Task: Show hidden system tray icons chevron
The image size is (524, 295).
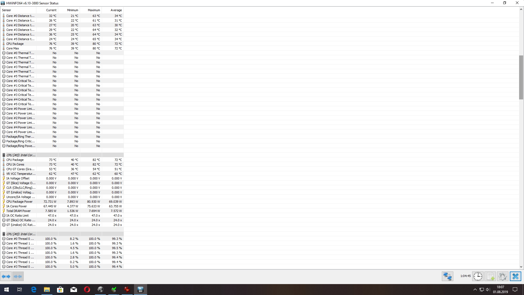Action: [475, 290]
